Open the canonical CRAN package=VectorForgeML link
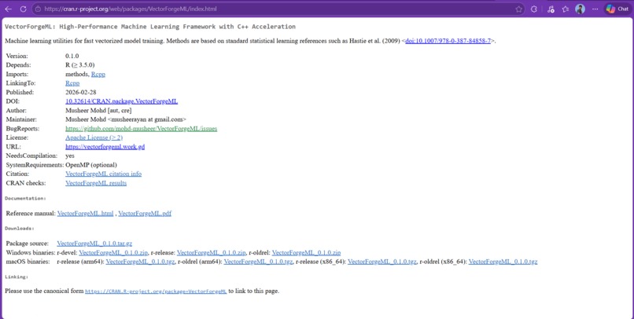The image size is (634, 319). click(156, 291)
